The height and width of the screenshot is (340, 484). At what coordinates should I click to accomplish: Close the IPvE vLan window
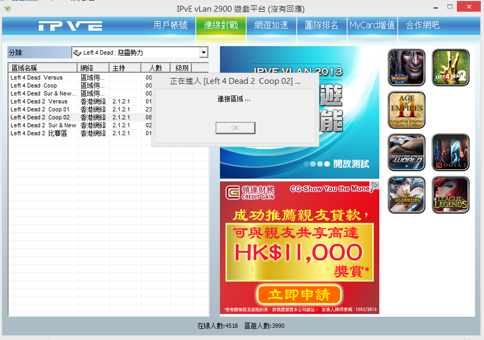pos(469,7)
